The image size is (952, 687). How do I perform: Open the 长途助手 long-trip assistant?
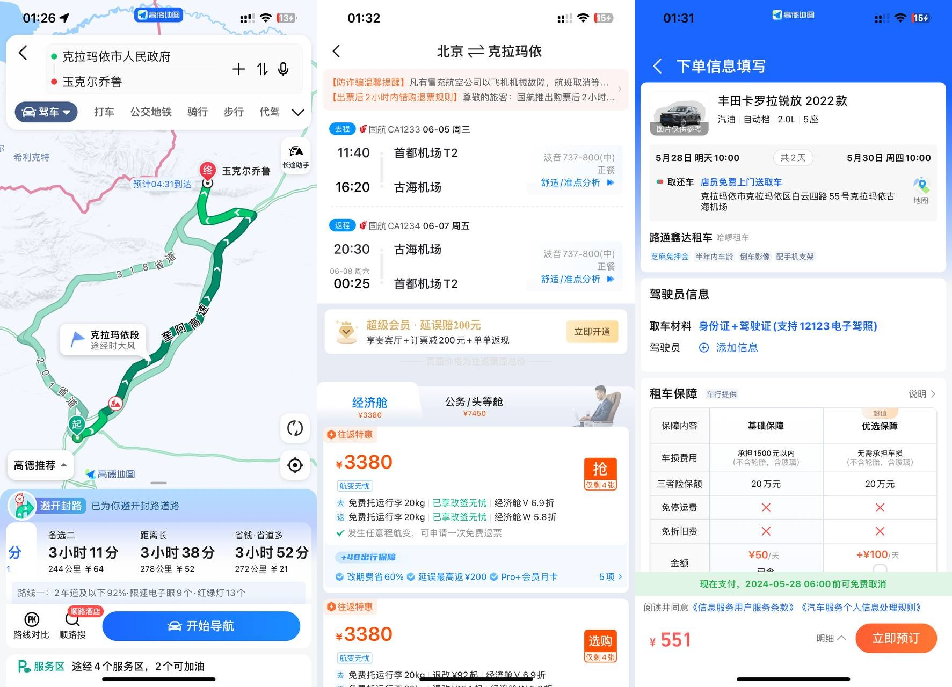296,156
